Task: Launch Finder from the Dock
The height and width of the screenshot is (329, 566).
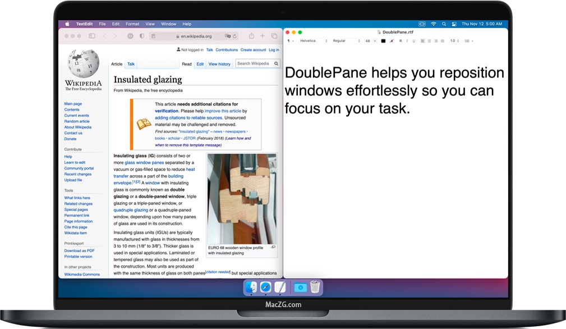Action: click(x=251, y=287)
